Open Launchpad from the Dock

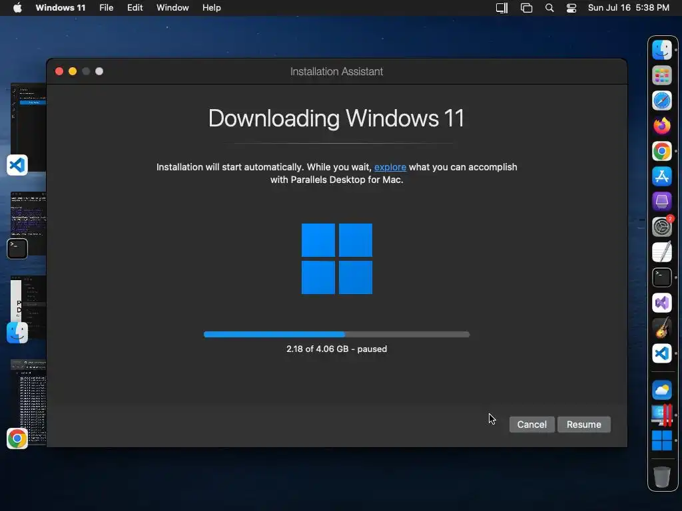tap(662, 76)
